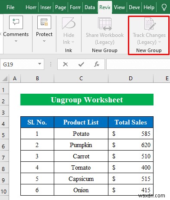The height and width of the screenshot is (200, 170).
Task: Click the Product List header cell
Action: click(x=81, y=122)
